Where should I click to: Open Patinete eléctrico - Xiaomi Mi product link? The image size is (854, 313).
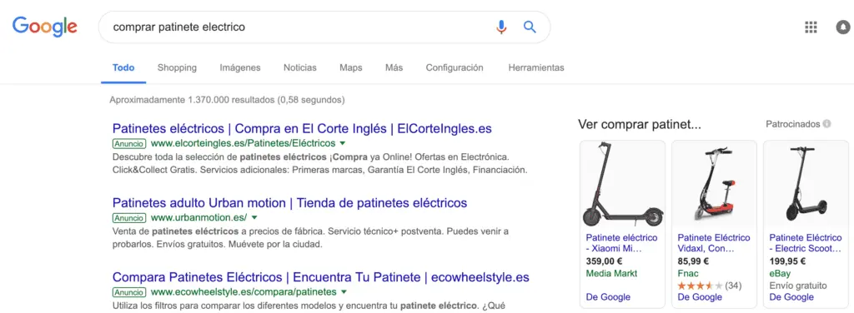pos(621,243)
